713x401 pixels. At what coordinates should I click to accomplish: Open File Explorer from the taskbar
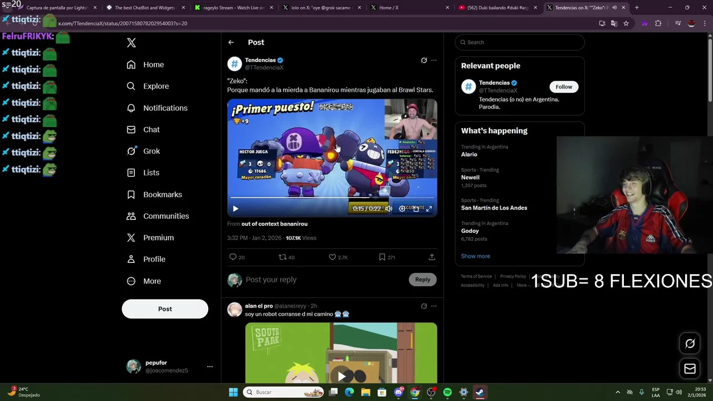pyautogui.click(x=365, y=392)
